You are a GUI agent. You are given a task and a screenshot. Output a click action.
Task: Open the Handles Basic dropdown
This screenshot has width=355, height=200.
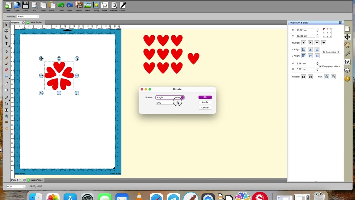[x=28, y=16]
